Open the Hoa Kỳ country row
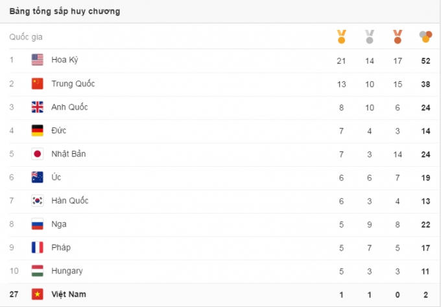The image size is (441, 307). pos(65,60)
